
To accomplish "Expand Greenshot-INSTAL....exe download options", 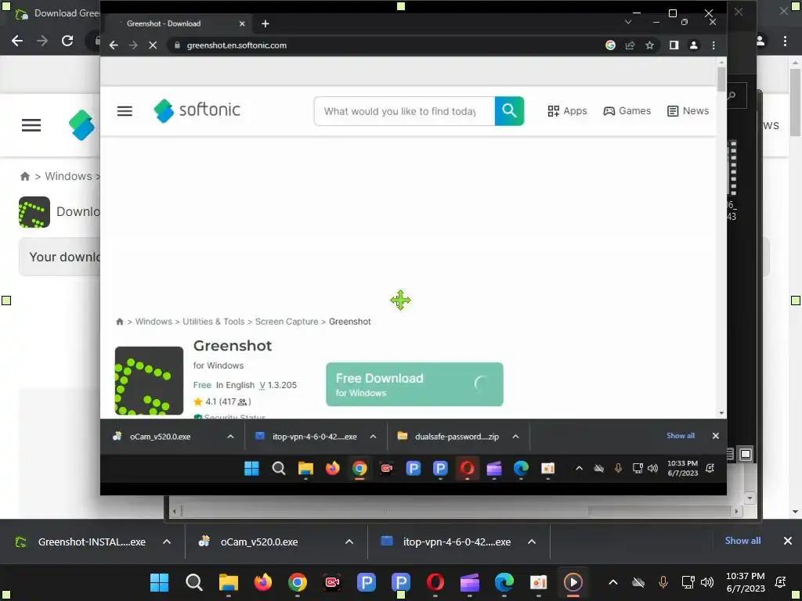I will [167, 542].
